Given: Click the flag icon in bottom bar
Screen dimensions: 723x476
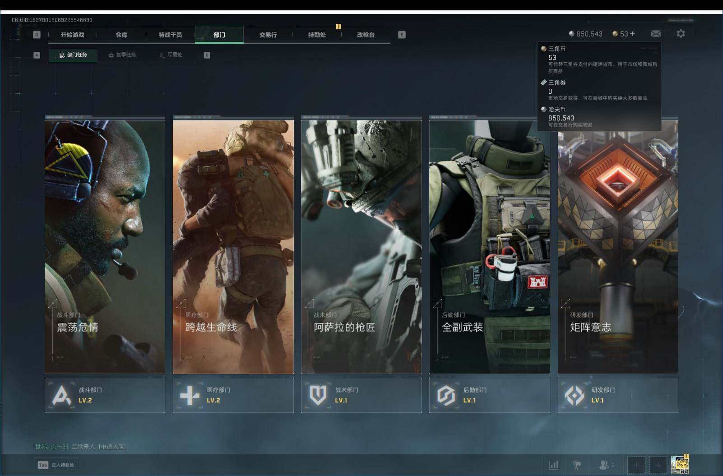Looking at the screenshot, I should (x=577, y=465).
